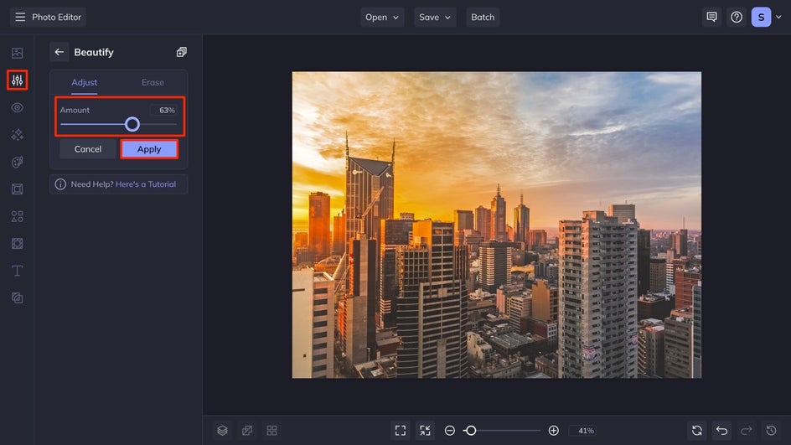
Task: Click the zoom slider handle
Action: pos(471,431)
